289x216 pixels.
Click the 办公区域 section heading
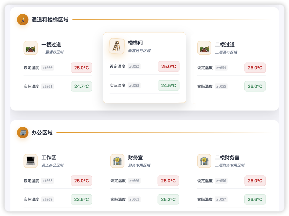click(x=42, y=133)
